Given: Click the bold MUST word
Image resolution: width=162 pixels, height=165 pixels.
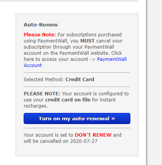Looking at the screenshot, I should [87, 41].
